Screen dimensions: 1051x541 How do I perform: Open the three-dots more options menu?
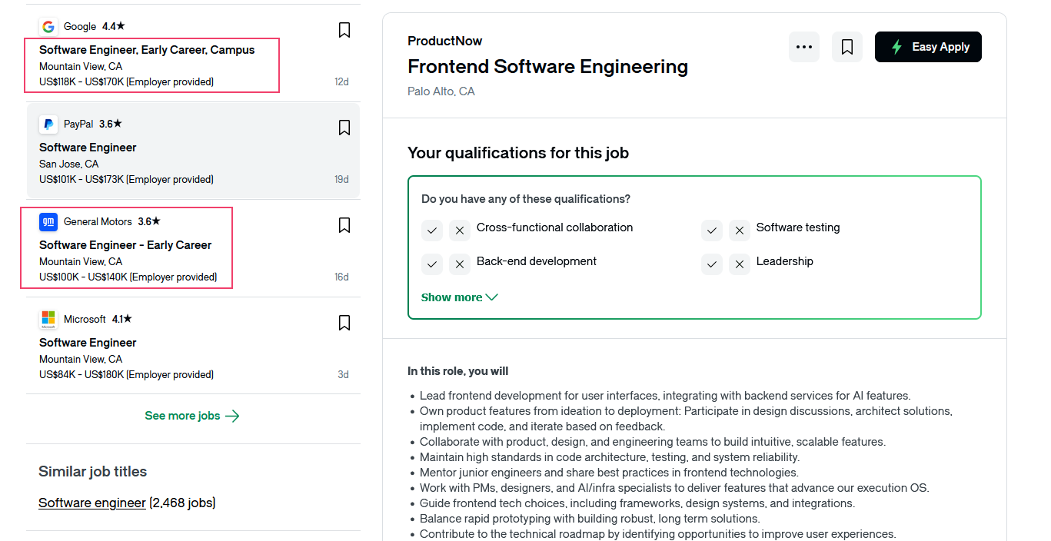804,47
